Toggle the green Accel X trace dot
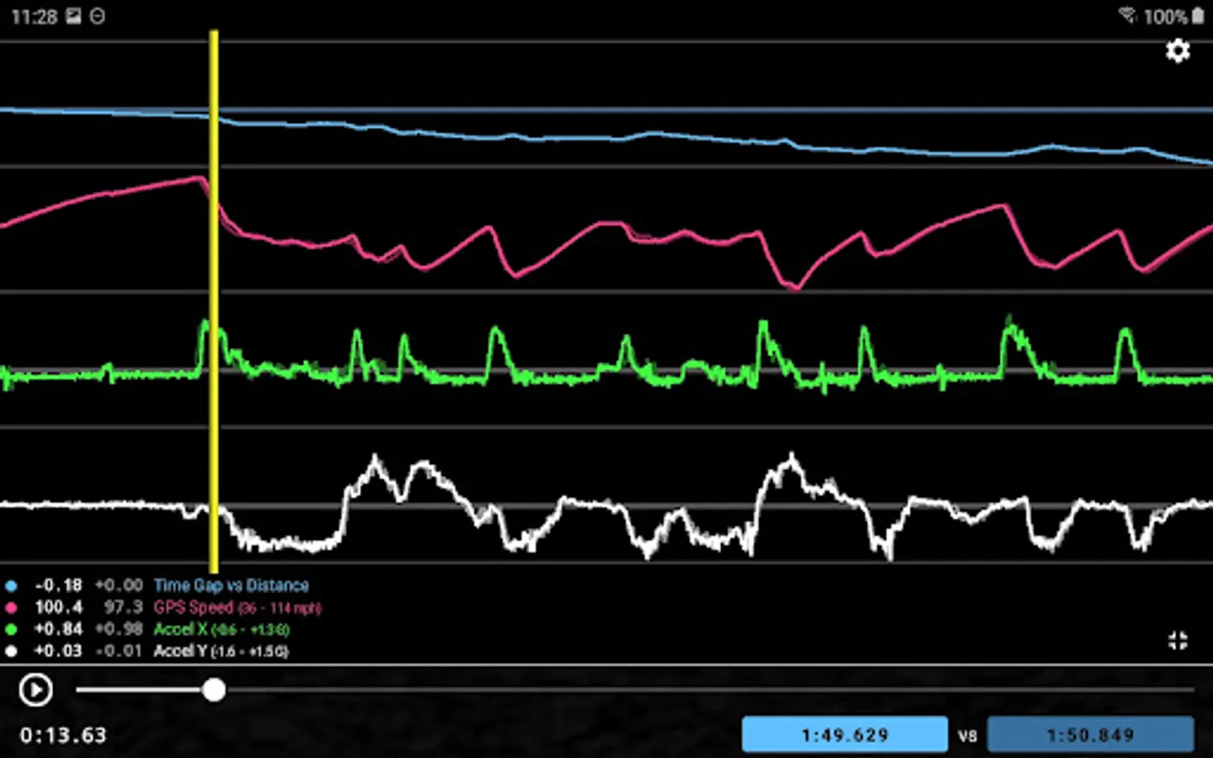Image resolution: width=1213 pixels, height=758 pixels. click(x=11, y=628)
